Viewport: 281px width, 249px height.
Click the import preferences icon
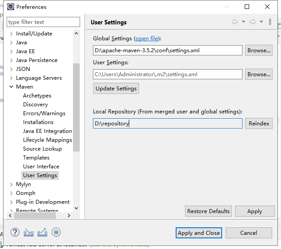tap(29, 232)
